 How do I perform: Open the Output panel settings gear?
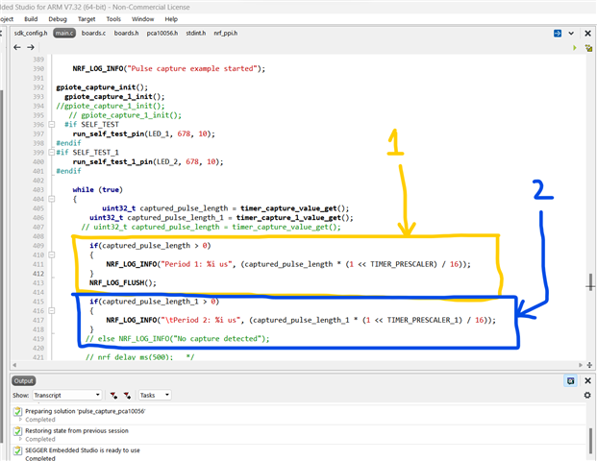[x=587, y=395]
